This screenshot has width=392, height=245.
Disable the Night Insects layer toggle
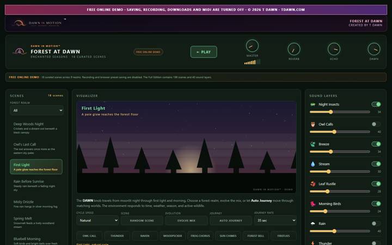coord(376,104)
